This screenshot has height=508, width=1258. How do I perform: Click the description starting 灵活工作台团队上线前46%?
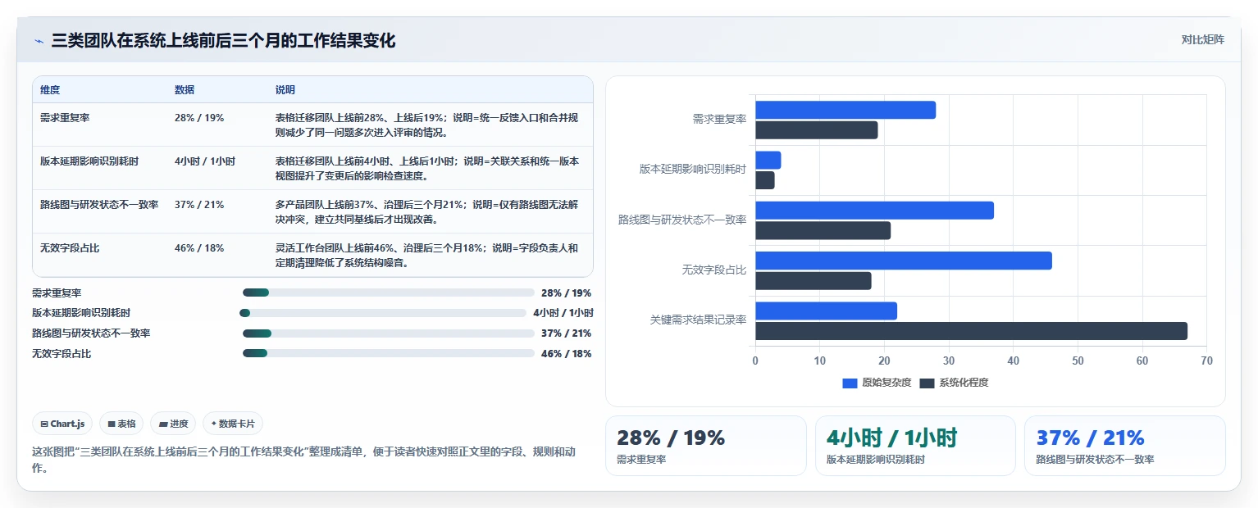tap(428, 255)
